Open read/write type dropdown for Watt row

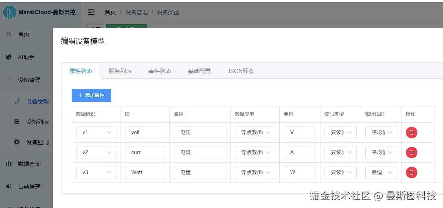coord(340,173)
